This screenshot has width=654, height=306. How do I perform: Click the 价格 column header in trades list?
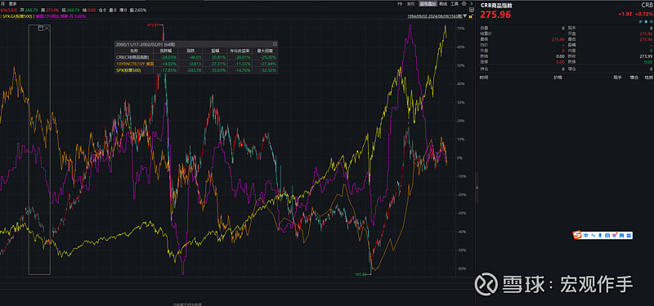click(558, 77)
